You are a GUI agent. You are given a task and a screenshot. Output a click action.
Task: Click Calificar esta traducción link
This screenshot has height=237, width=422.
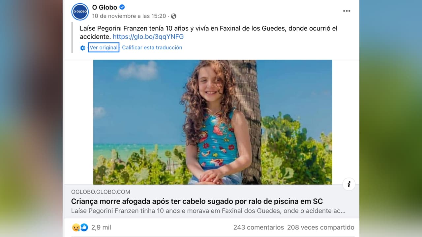click(x=152, y=47)
